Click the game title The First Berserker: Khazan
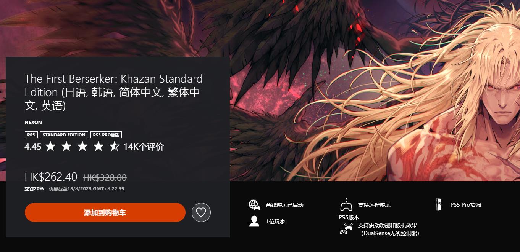 [x=114, y=92]
